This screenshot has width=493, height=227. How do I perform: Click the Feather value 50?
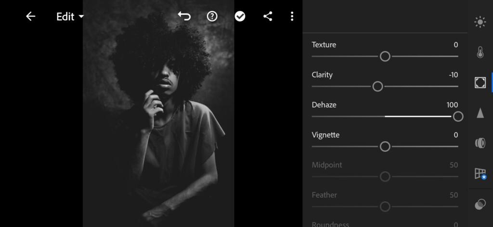point(454,195)
